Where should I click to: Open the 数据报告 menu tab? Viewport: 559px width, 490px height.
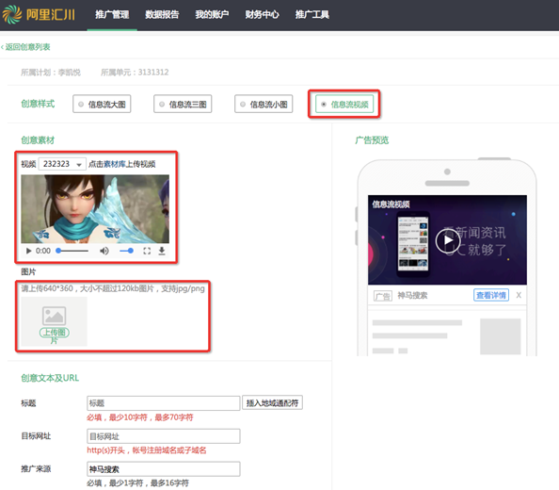click(162, 15)
